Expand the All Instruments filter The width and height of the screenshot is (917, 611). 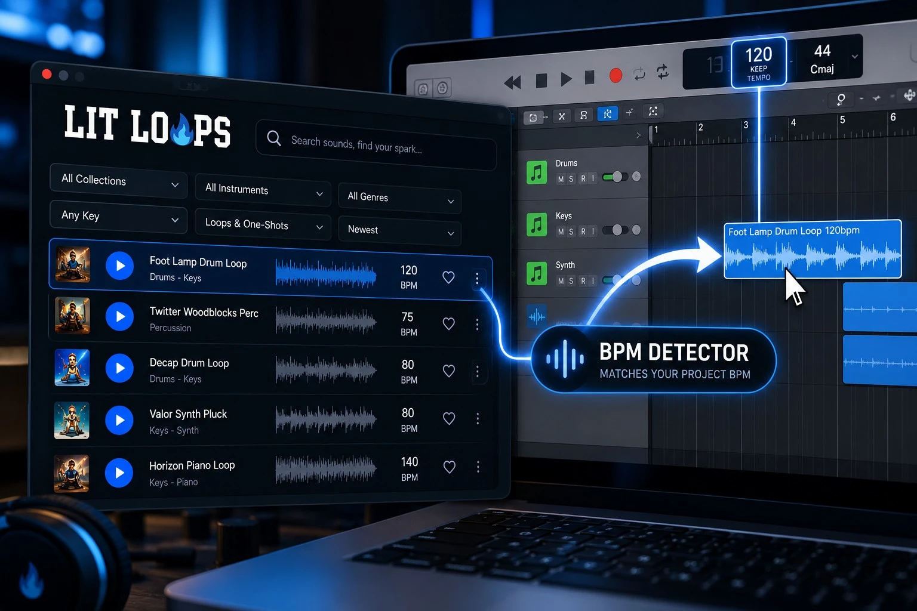point(263,190)
